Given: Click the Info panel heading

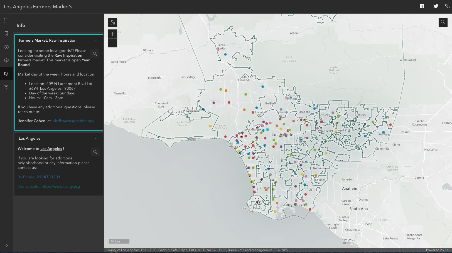Looking at the screenshot, I should coord(21,25).
